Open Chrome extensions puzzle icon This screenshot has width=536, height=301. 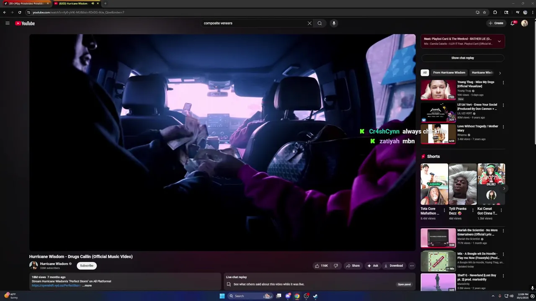(x=495, y=12)
